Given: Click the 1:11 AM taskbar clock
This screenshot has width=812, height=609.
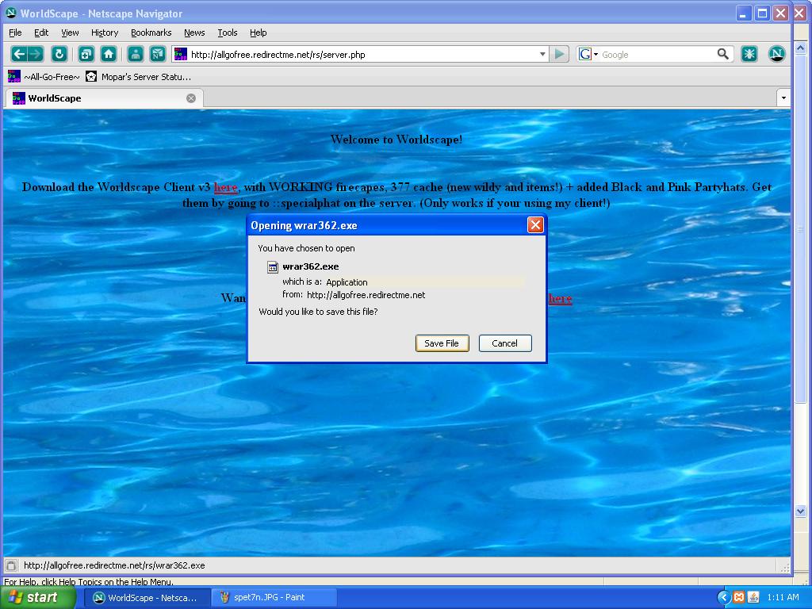Looking at the screenshot, I should 783,598.
